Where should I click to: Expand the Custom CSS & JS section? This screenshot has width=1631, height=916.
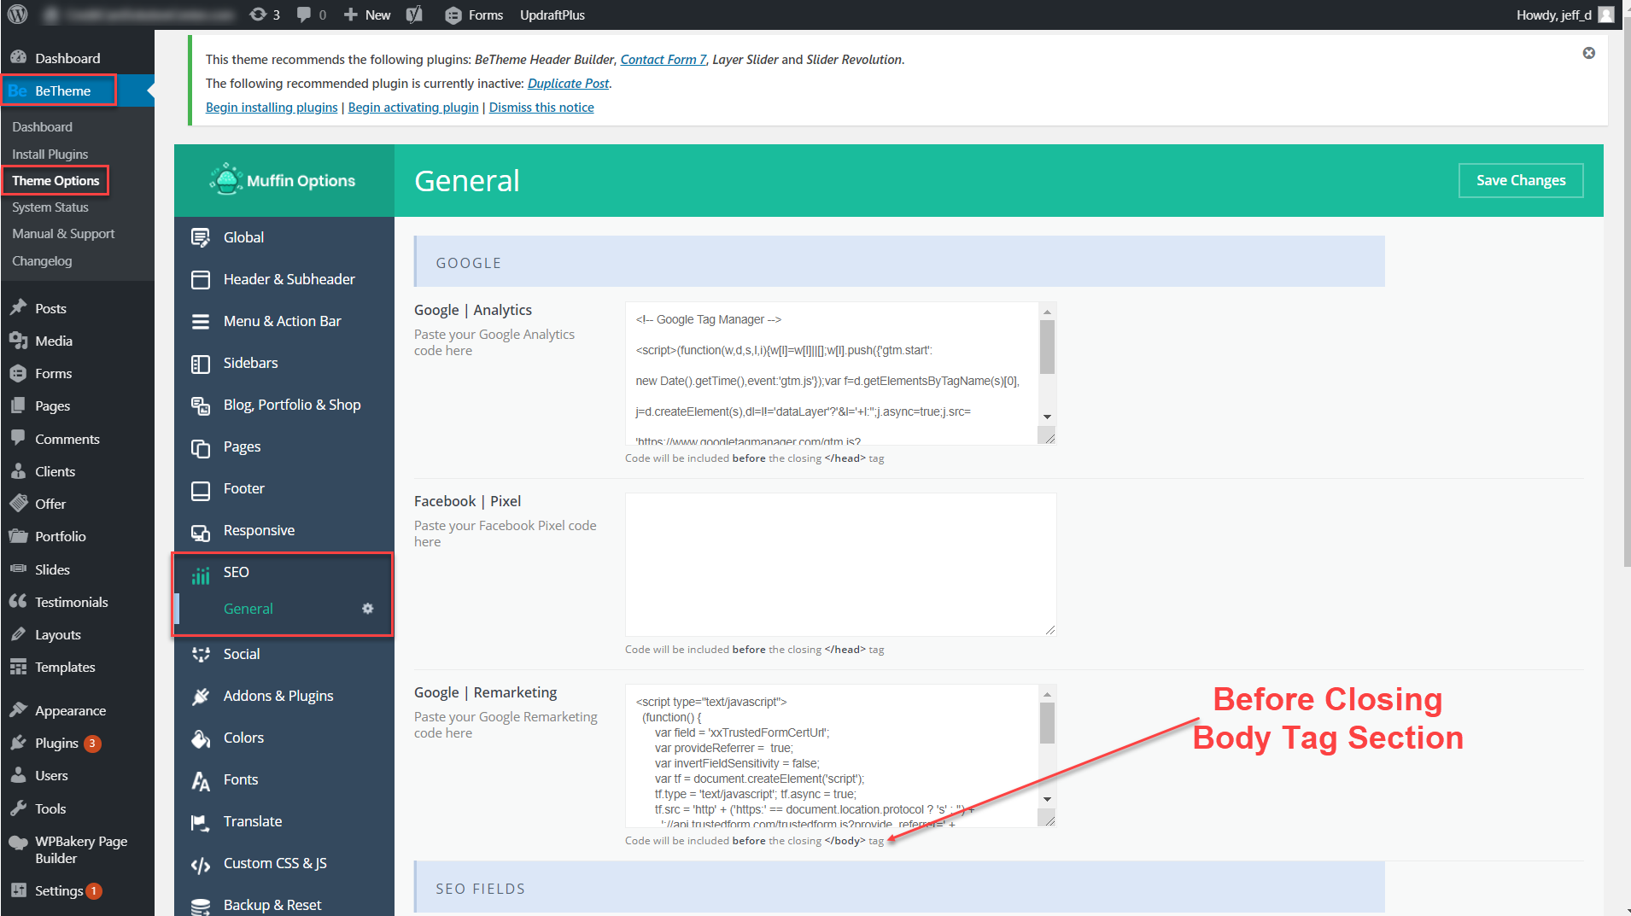click(x=274, y=863)
